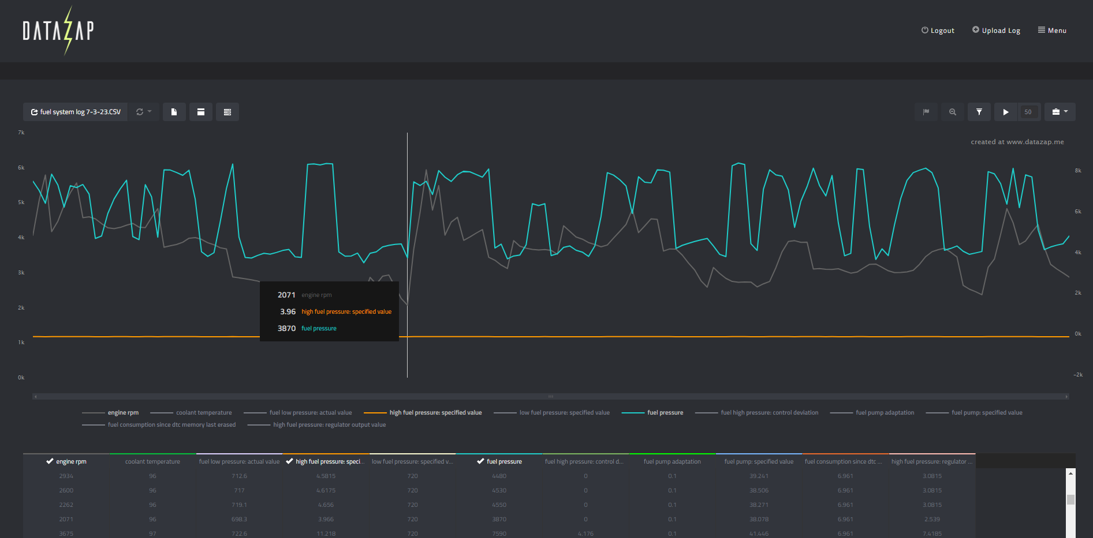The image size is (1093, 538).
Task: Open the fuel system log 7-3-23.CSV file button
Action: [76, 112]
